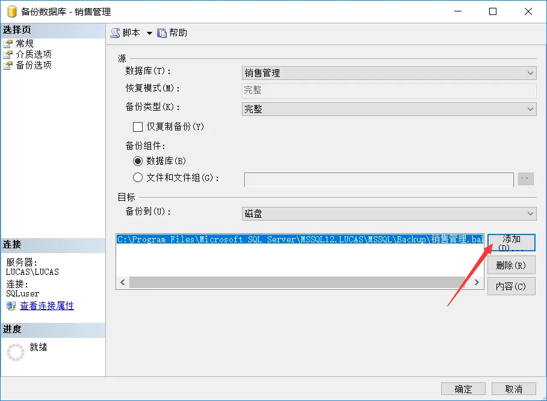This screenshot has height=401, width=547.
Task: Click the 取消 button
Action: point(514,389)
